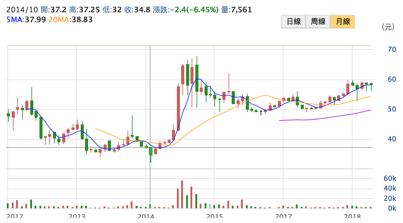Click the 20k volume axis label
Viewport: 403px width, 223px height.
[x=390, y=198]
